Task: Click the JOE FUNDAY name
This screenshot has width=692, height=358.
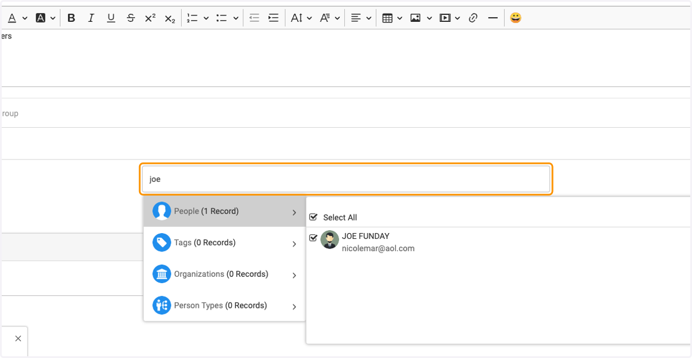Action: point(366,236)
